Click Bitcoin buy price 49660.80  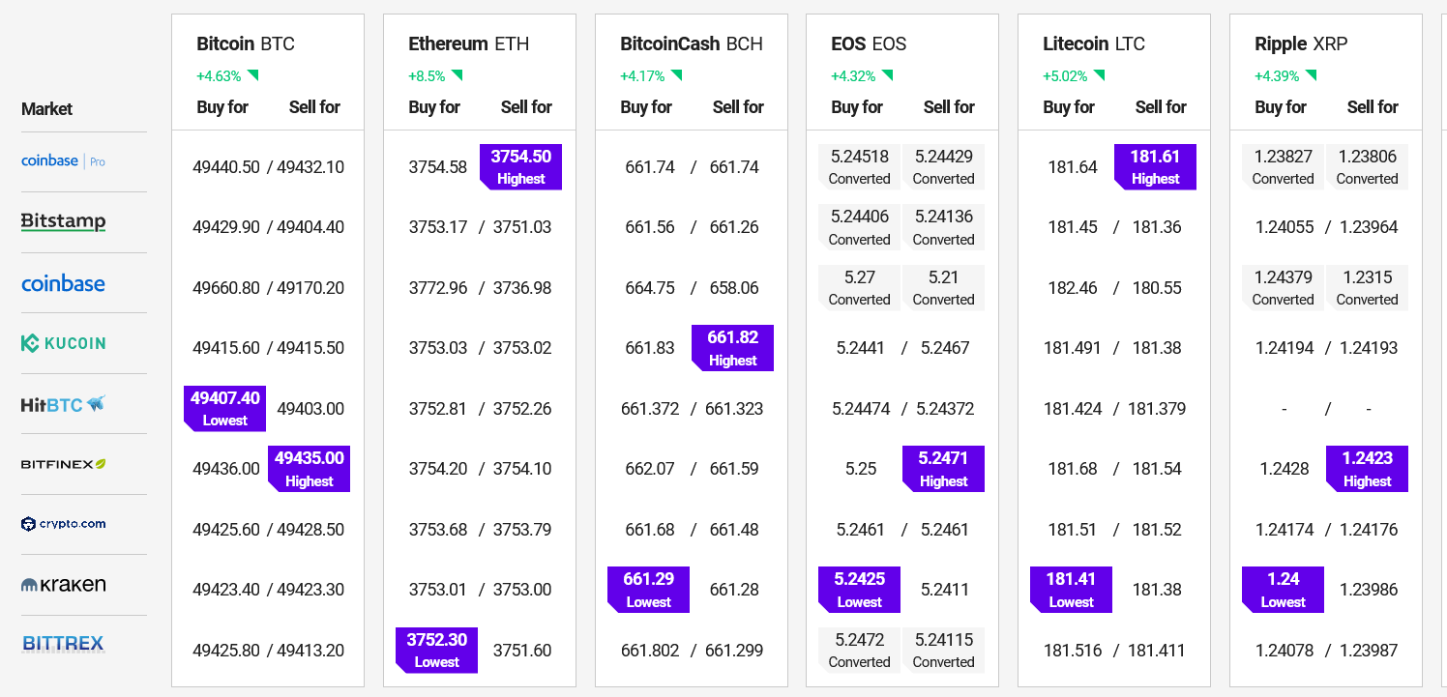(x=226, y=288)
